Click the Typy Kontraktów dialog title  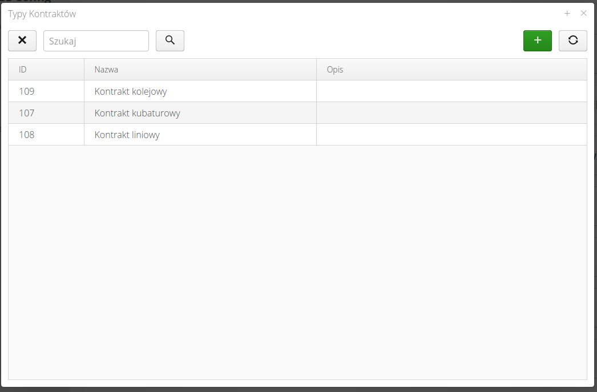(x=42, y=14)
